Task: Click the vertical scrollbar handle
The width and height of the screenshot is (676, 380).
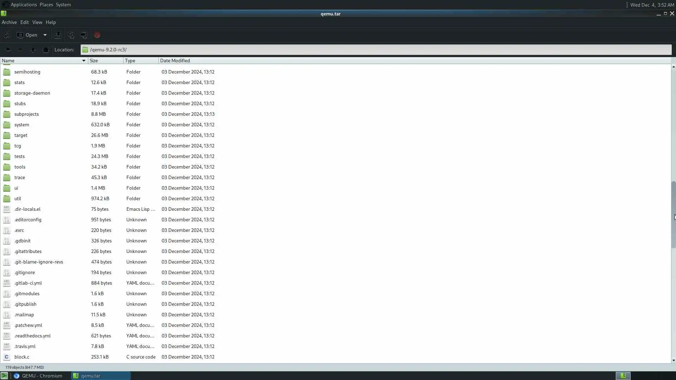Action: pyautogui.click(x=673, y=215)
